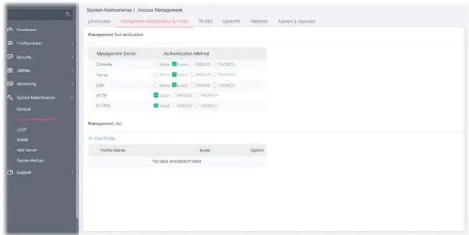Enable RADIUS for Console authentication

(191, 64)
